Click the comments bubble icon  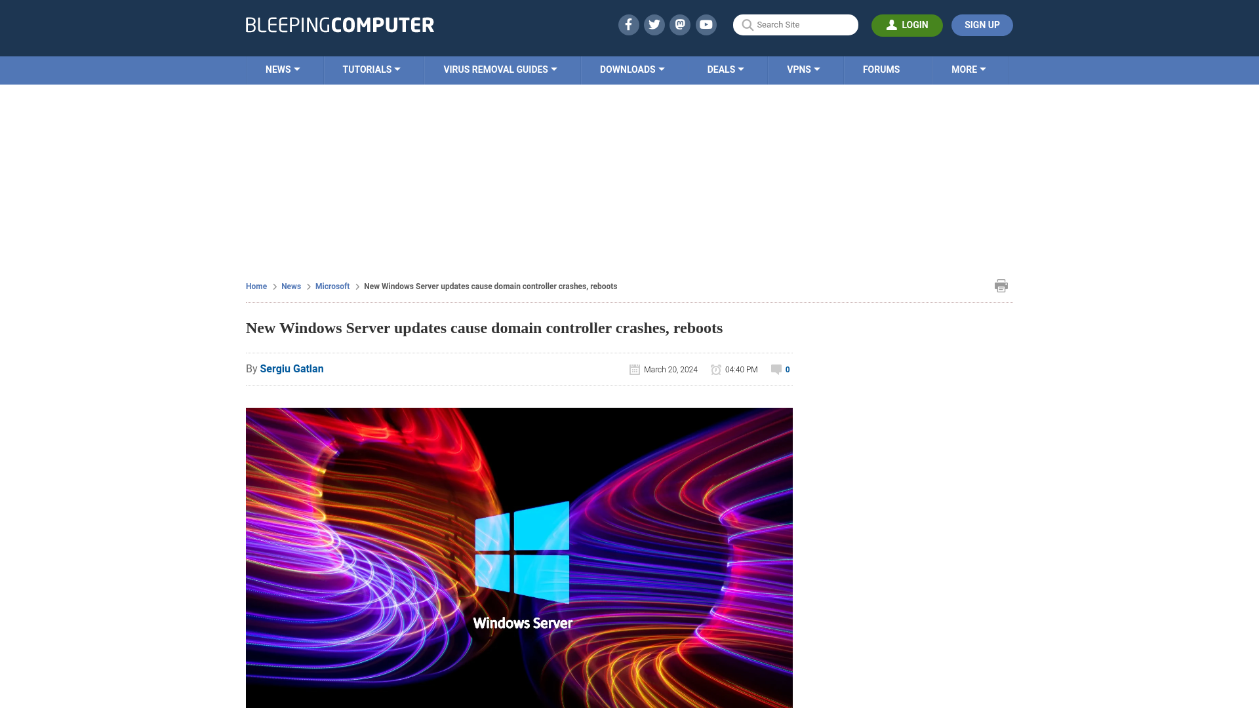click(776, 370)
